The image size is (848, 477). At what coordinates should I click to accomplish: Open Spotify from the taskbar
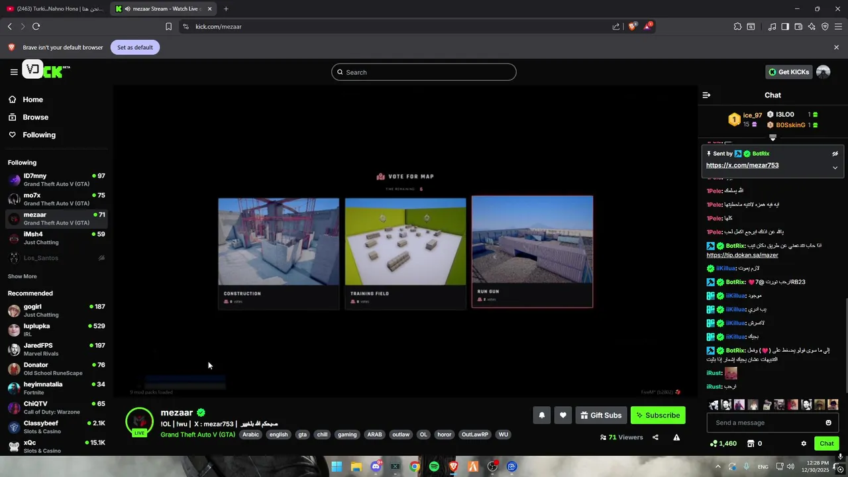point(434,466)
